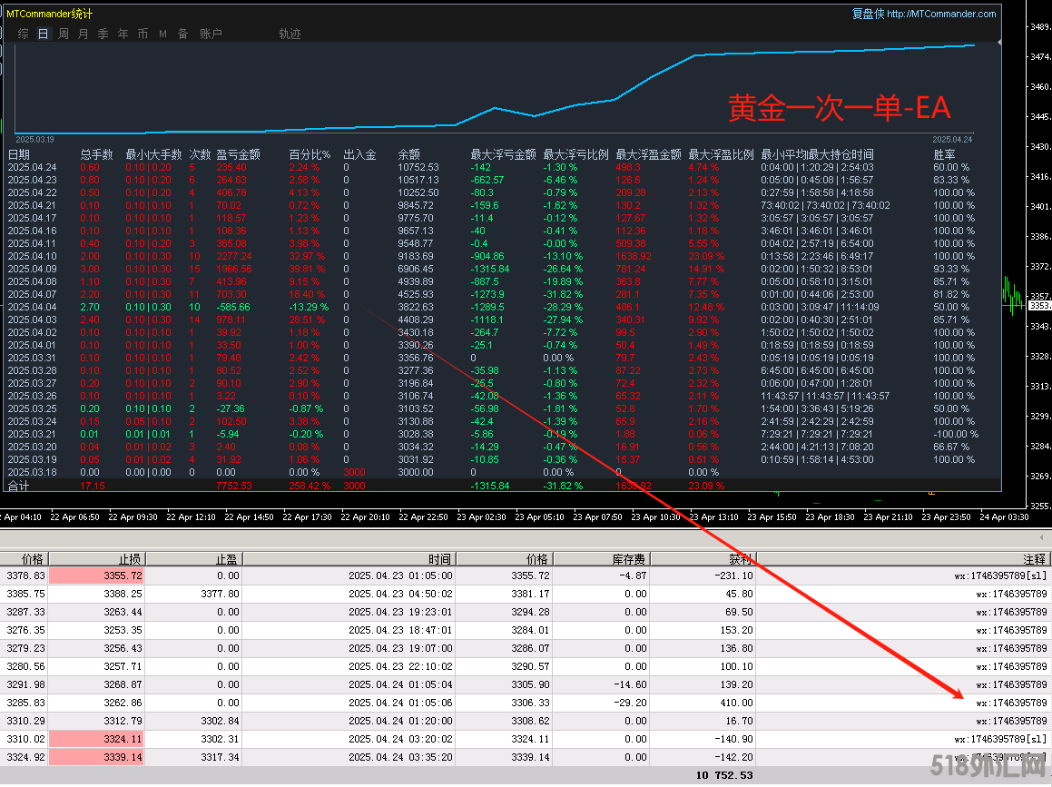Click the 3353 current price label on scale
Image resolution: width=1052 pixels, height=787 pixels.
[x=1040, y=306]
